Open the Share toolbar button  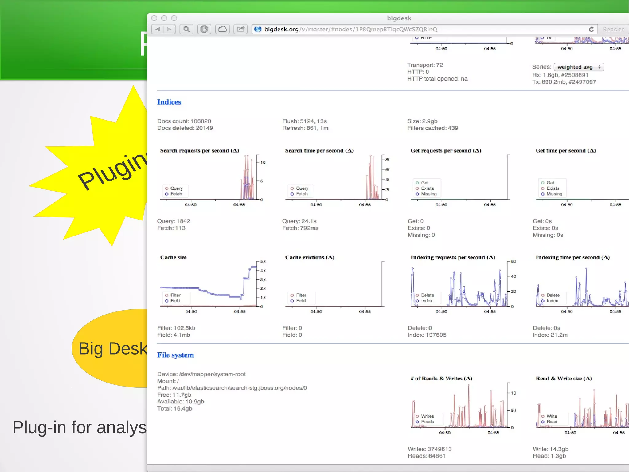(x=240, y=29)
